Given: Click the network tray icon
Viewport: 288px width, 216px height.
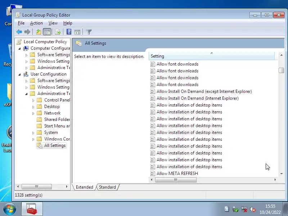Looking at the screenshot, I should (244, 209).
